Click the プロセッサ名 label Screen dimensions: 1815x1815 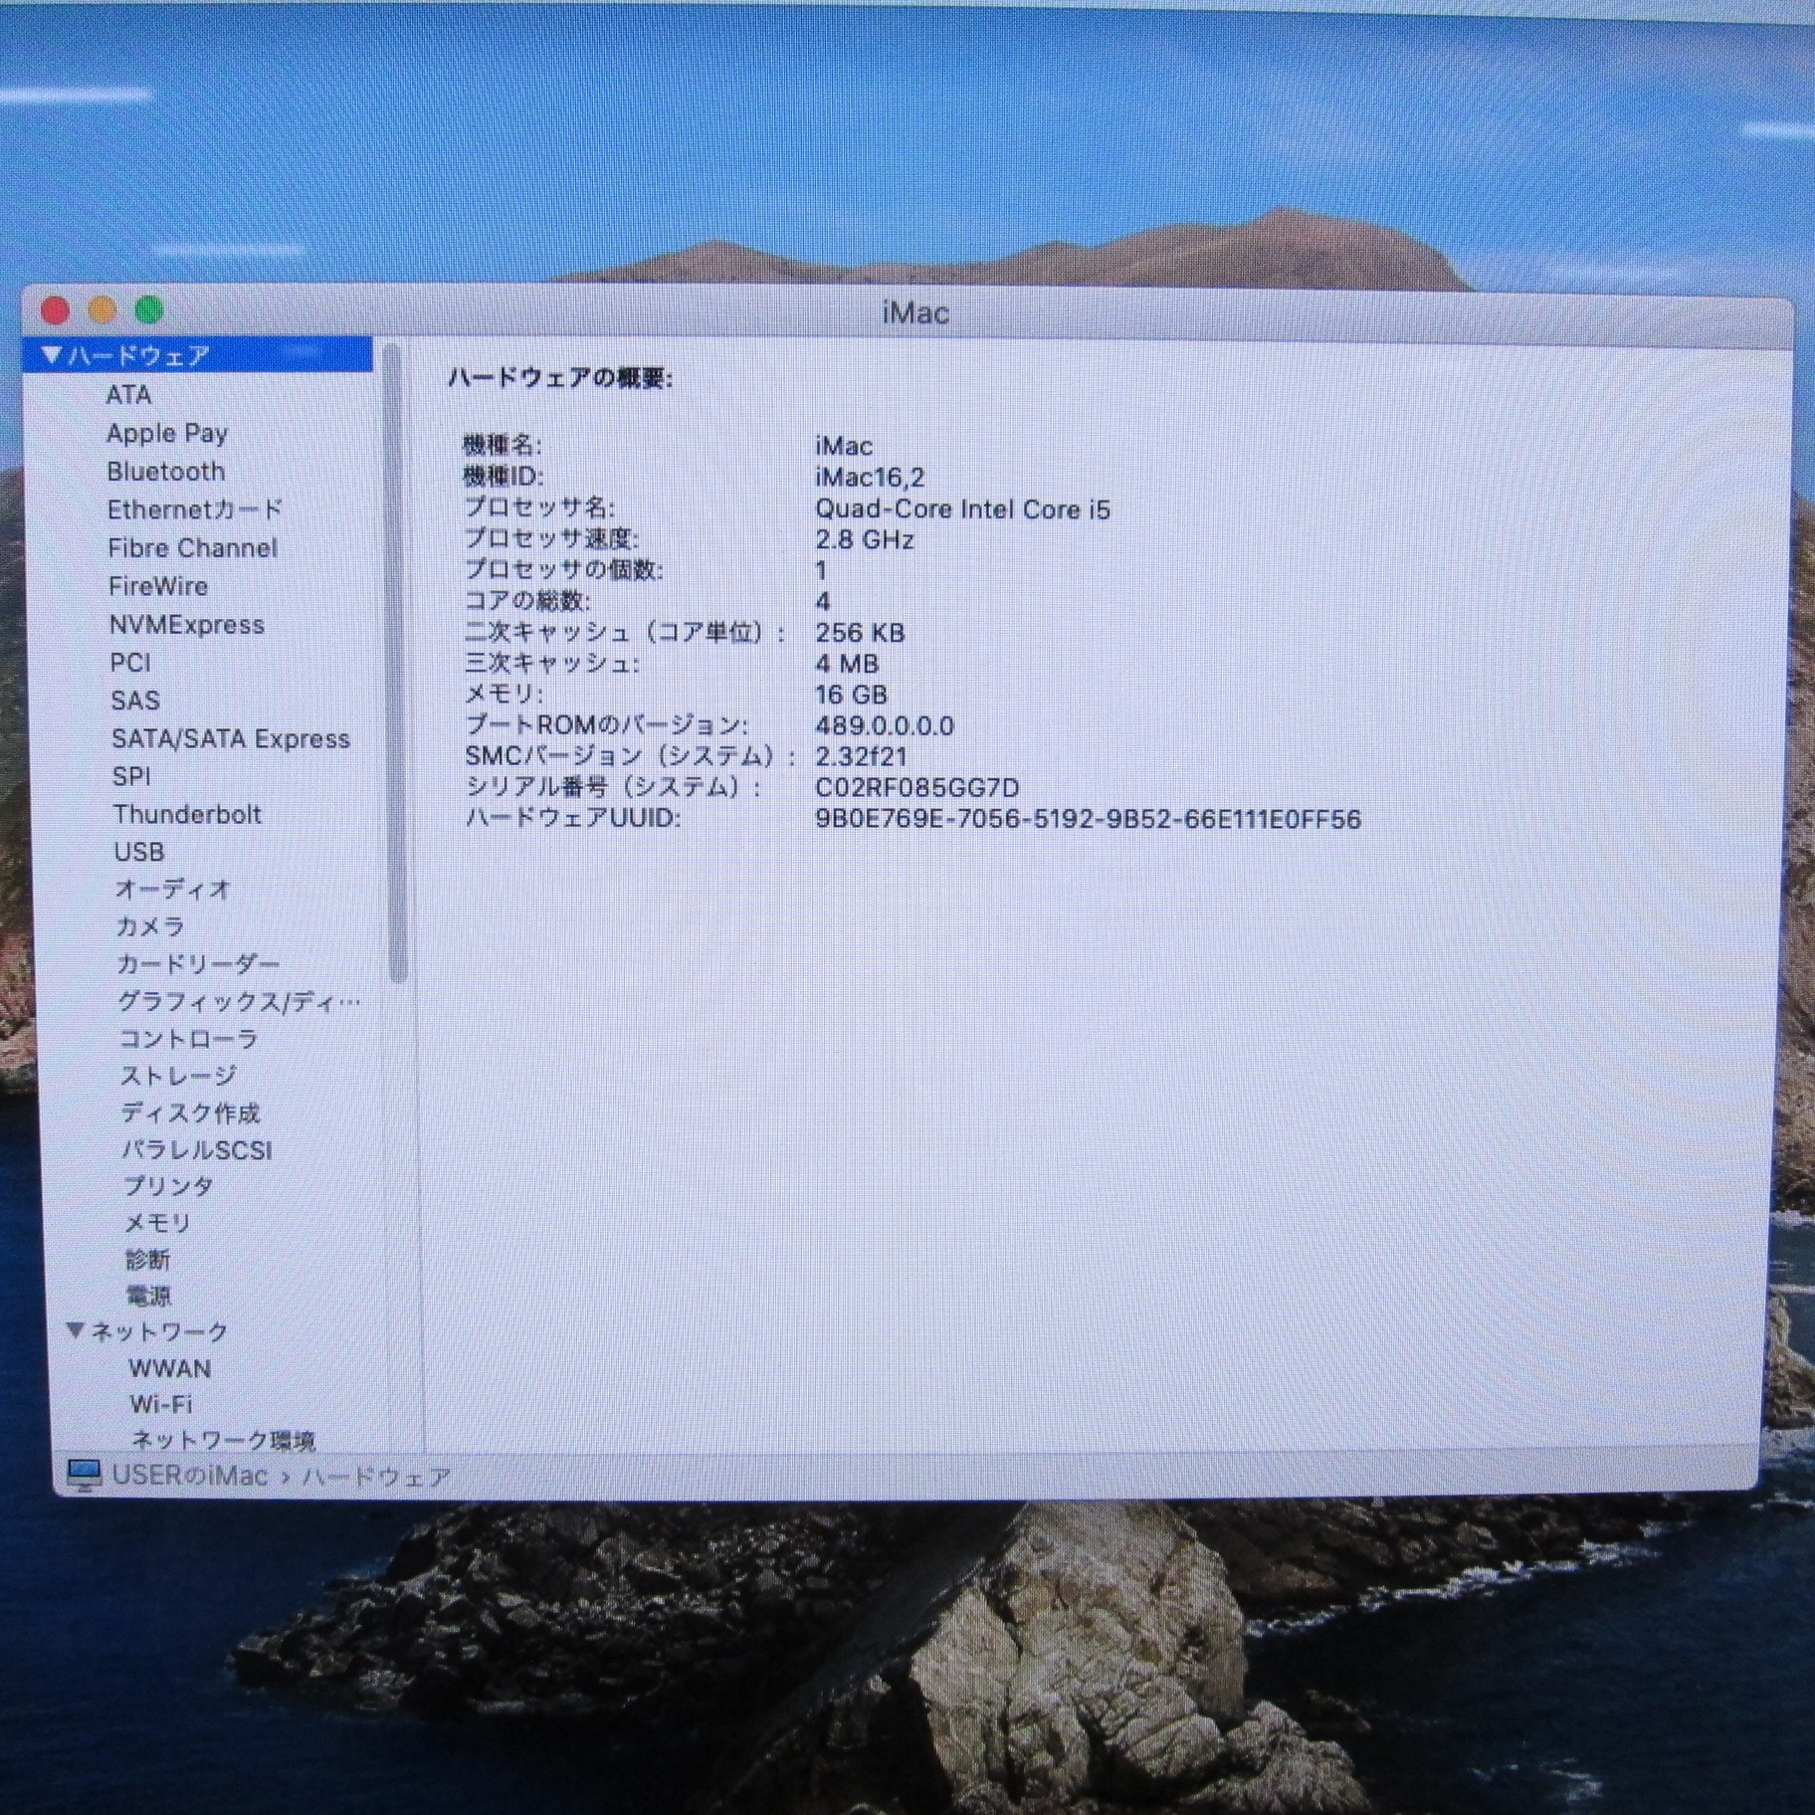[x=540, y=507]
